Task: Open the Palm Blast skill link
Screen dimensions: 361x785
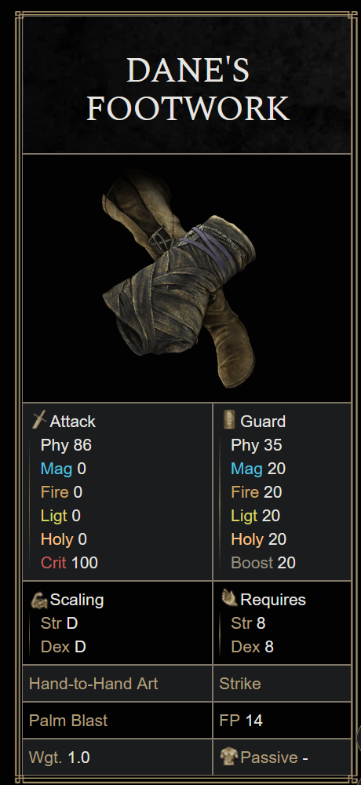Action: click(x=68, y=721)
